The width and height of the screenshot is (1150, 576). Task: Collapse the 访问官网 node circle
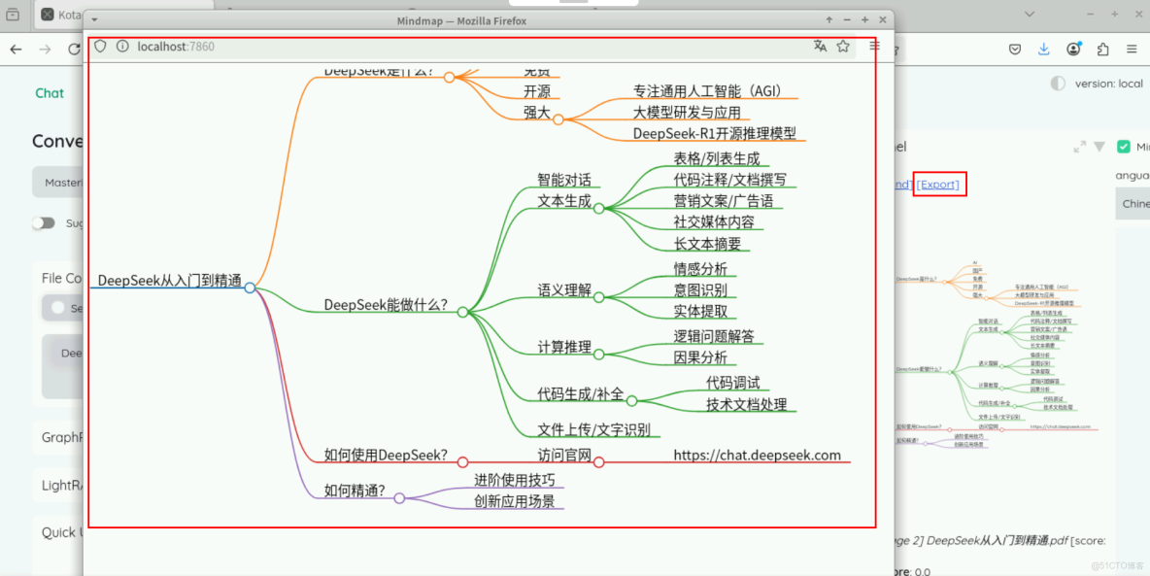(598, 462)
